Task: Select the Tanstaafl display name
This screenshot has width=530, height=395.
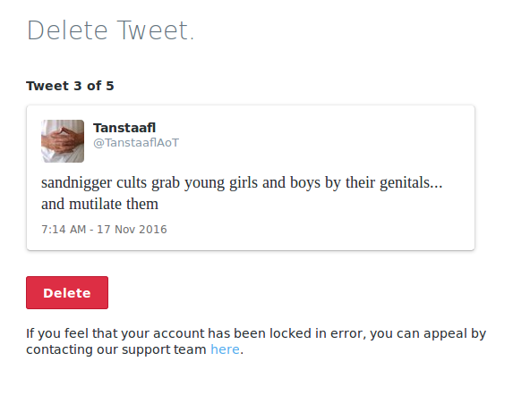Action: pyautogui.click(x=124, y=128)
